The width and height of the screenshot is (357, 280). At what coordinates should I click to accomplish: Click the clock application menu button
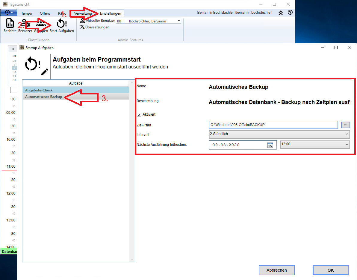[x=9, y=13]
